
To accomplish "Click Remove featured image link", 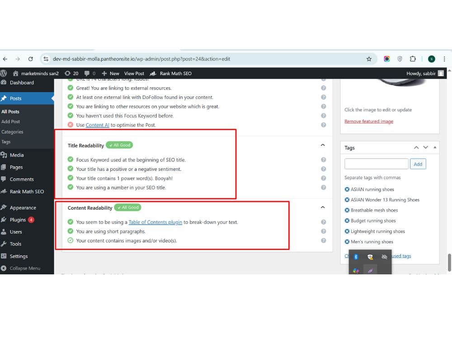I will (x=369, y=121).
